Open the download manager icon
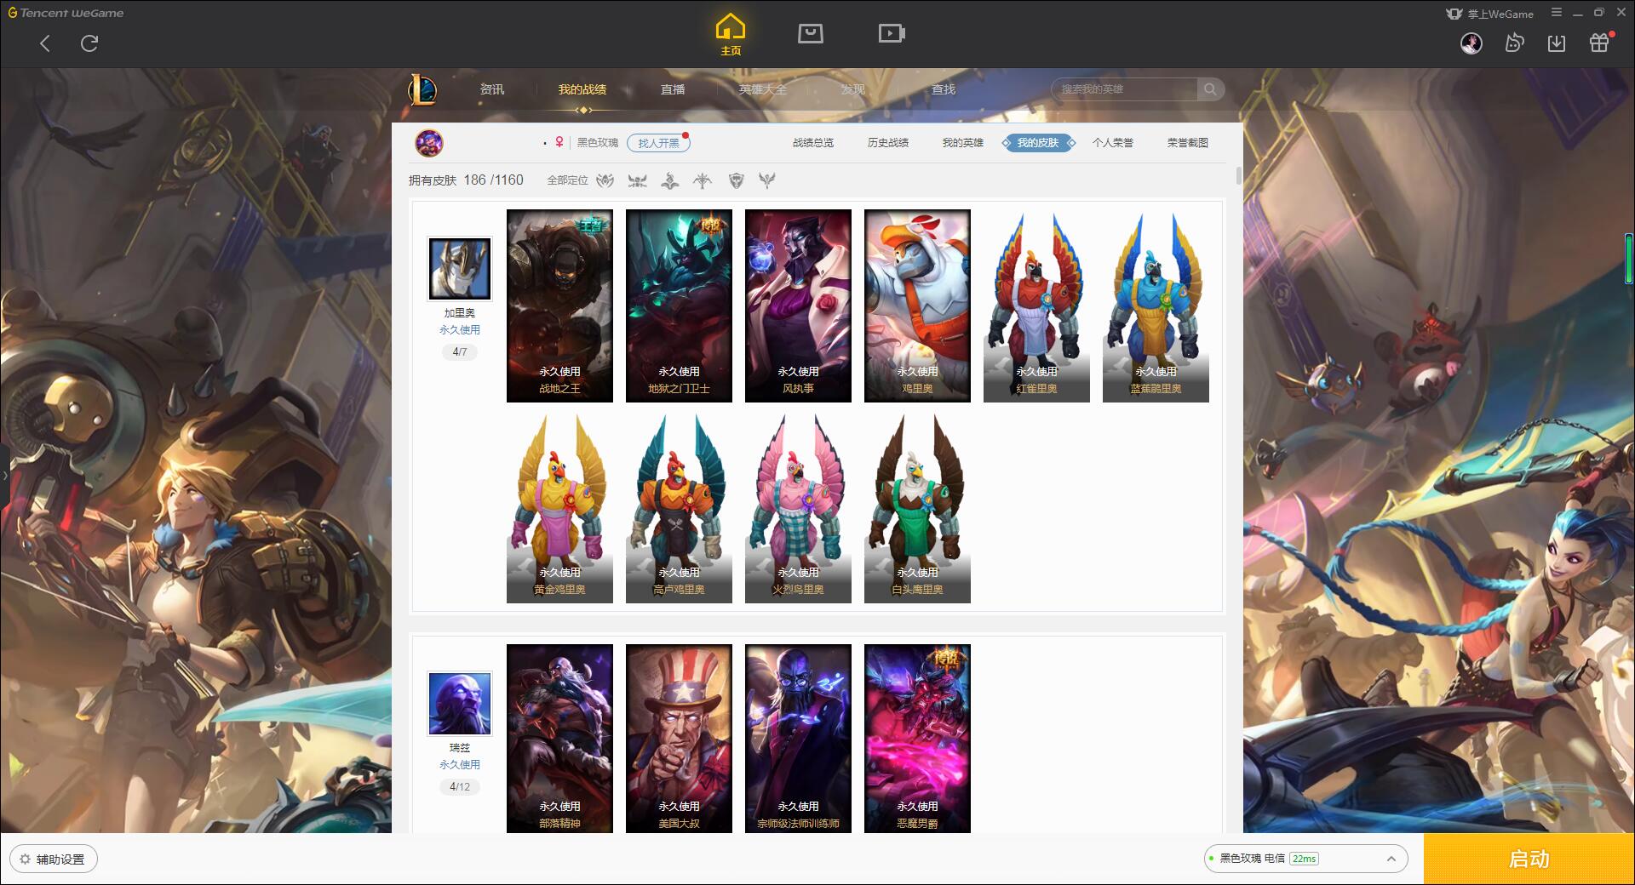 coord(1557,43)
